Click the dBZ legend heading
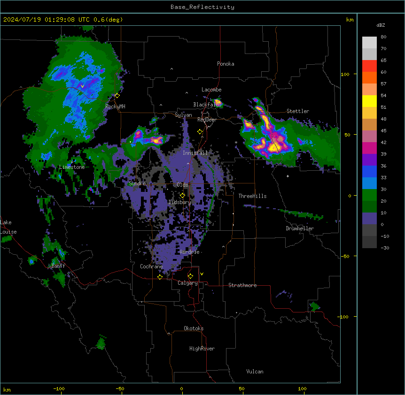 [381, 25]
